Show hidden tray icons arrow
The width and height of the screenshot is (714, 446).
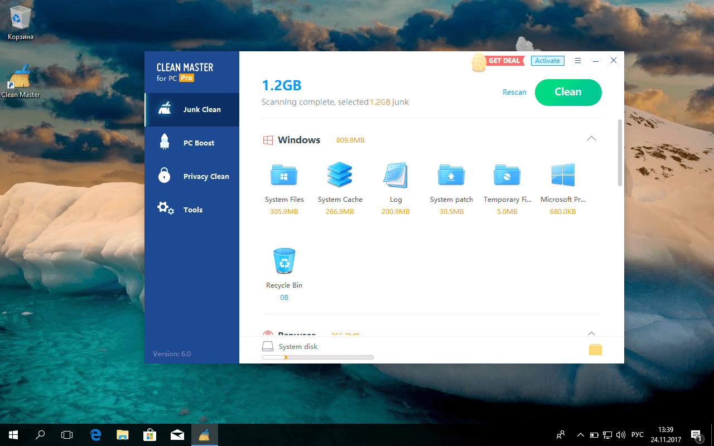(x=581, y=435)
